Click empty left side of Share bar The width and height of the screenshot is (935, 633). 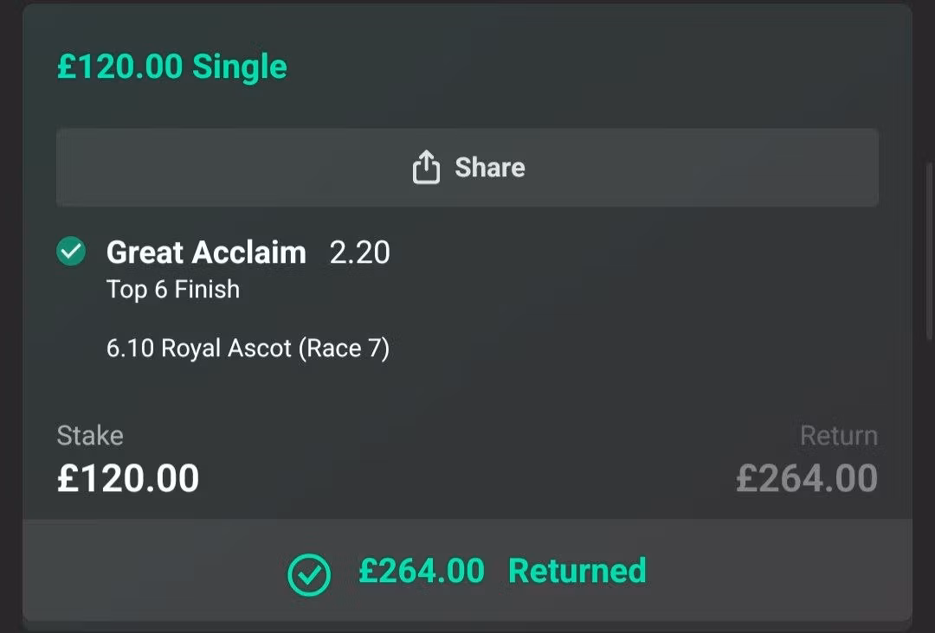[x=209, y=168]
